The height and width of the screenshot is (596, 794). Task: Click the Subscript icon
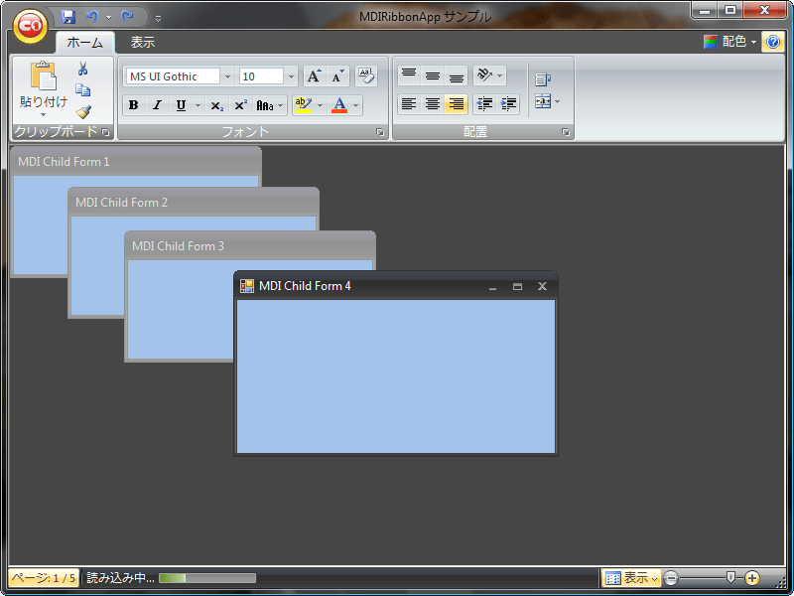[x=215, y=104]
